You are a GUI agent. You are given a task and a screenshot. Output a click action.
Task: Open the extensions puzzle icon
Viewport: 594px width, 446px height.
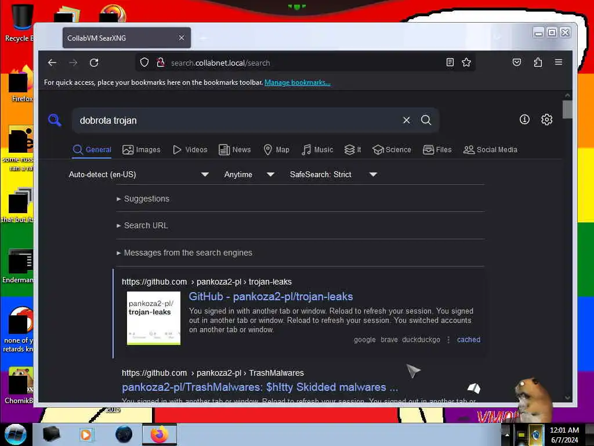pos(538,62)
